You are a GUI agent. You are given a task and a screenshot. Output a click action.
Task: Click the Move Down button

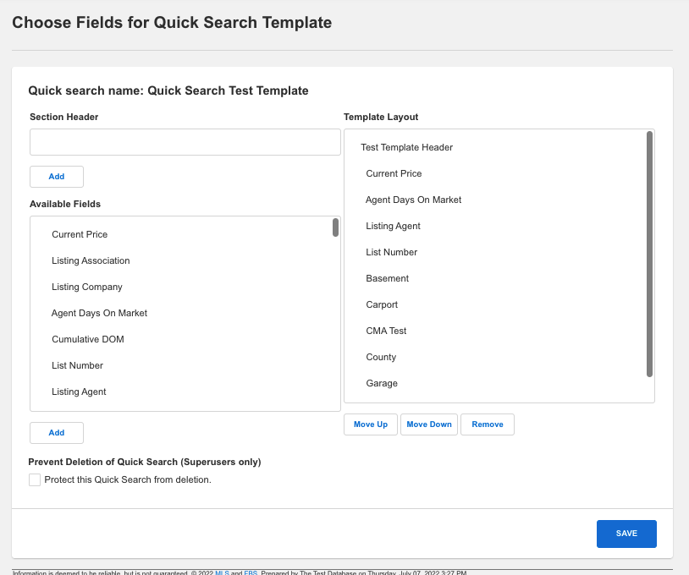[x=428, y=424]
